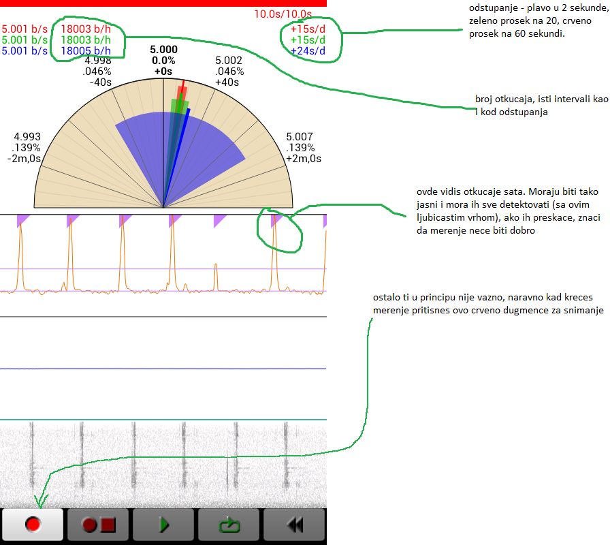Click the red progress bar at top
610x545 pixels.
[x=163, y=3]
